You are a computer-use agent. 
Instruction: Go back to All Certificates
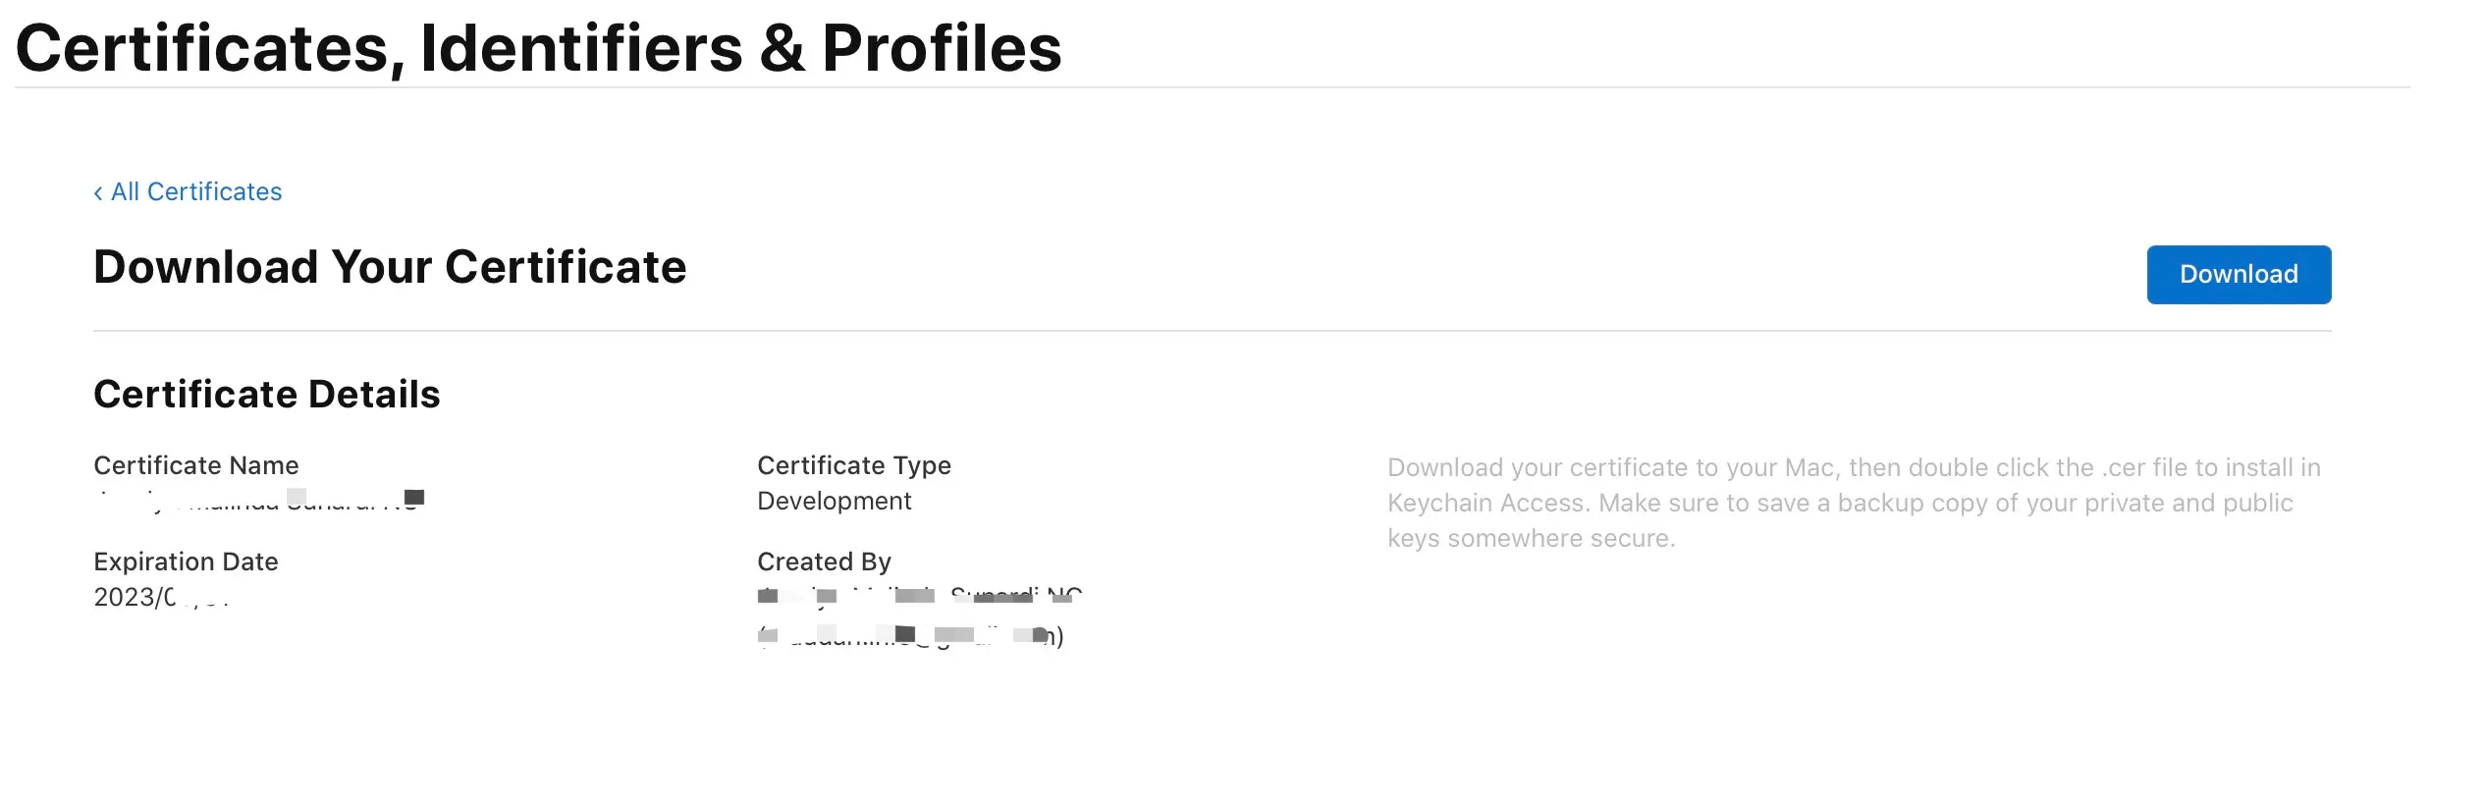tap(195, 191)
